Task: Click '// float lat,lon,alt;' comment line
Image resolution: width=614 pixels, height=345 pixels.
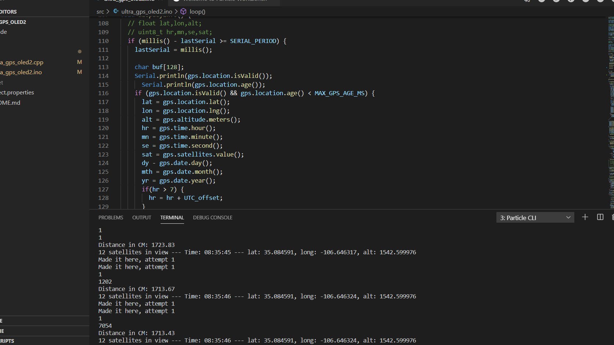Action: [165, 23]
